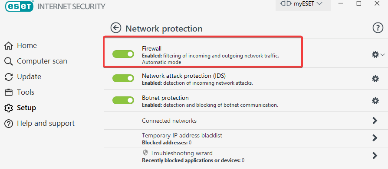This screenshot has width=388, height=169.
Task: Open the help question mark icon
Action: tap(378, 28)
